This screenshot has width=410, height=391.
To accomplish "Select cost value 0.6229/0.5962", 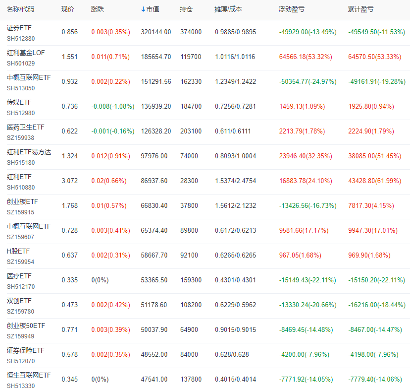I will pyautogui.click(x=235, y=305).
